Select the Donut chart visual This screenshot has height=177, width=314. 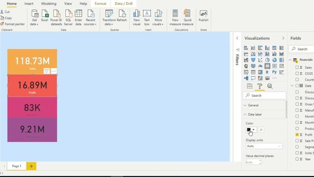pos(274,60)
